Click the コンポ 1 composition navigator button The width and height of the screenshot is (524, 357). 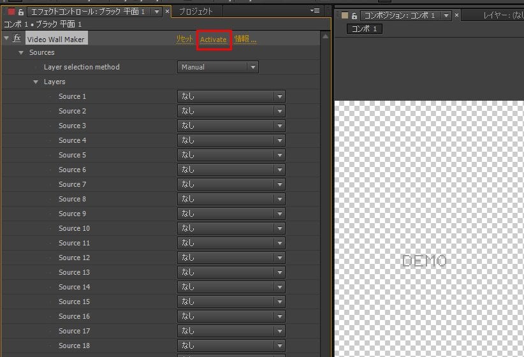pos(364,29)
